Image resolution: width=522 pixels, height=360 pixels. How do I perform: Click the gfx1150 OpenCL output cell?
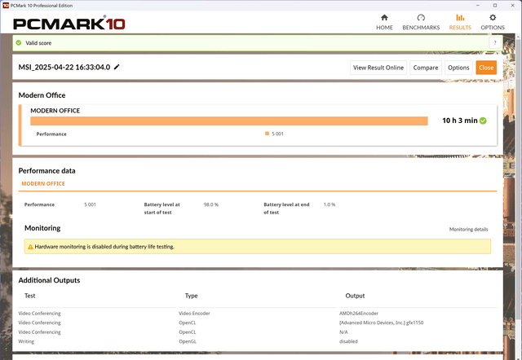[x=381, y=323]
